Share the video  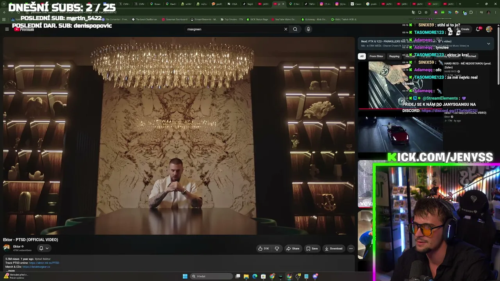293,249
